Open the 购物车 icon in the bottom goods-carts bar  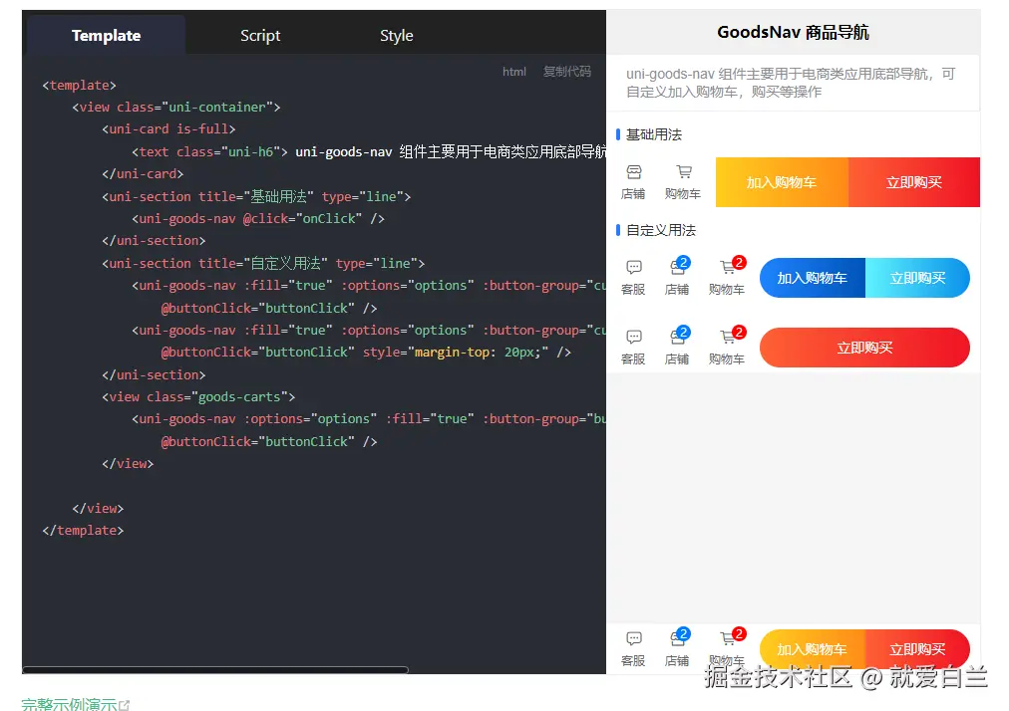pos(727,648)
